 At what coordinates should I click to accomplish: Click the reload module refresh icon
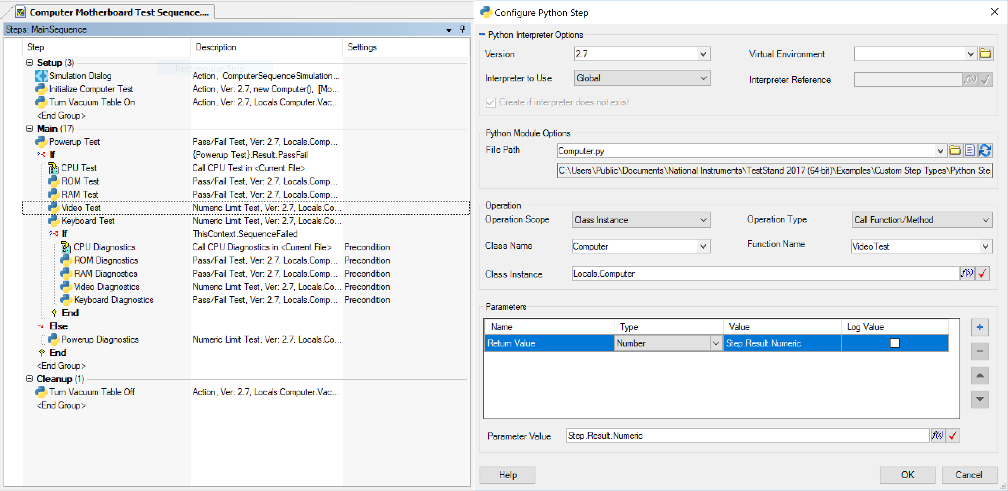984,150
